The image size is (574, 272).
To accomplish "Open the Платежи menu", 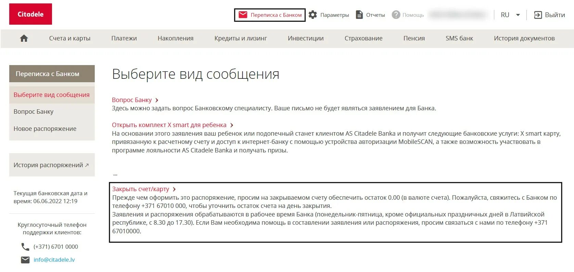I will coord(124,38).
